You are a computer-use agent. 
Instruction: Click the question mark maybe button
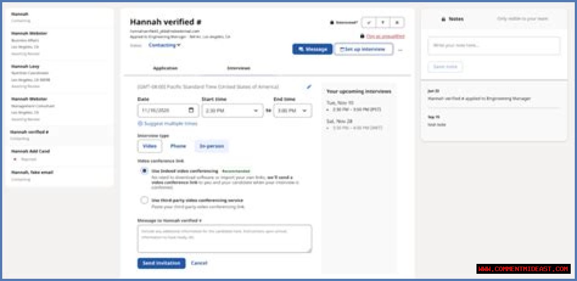pos(383,22)
